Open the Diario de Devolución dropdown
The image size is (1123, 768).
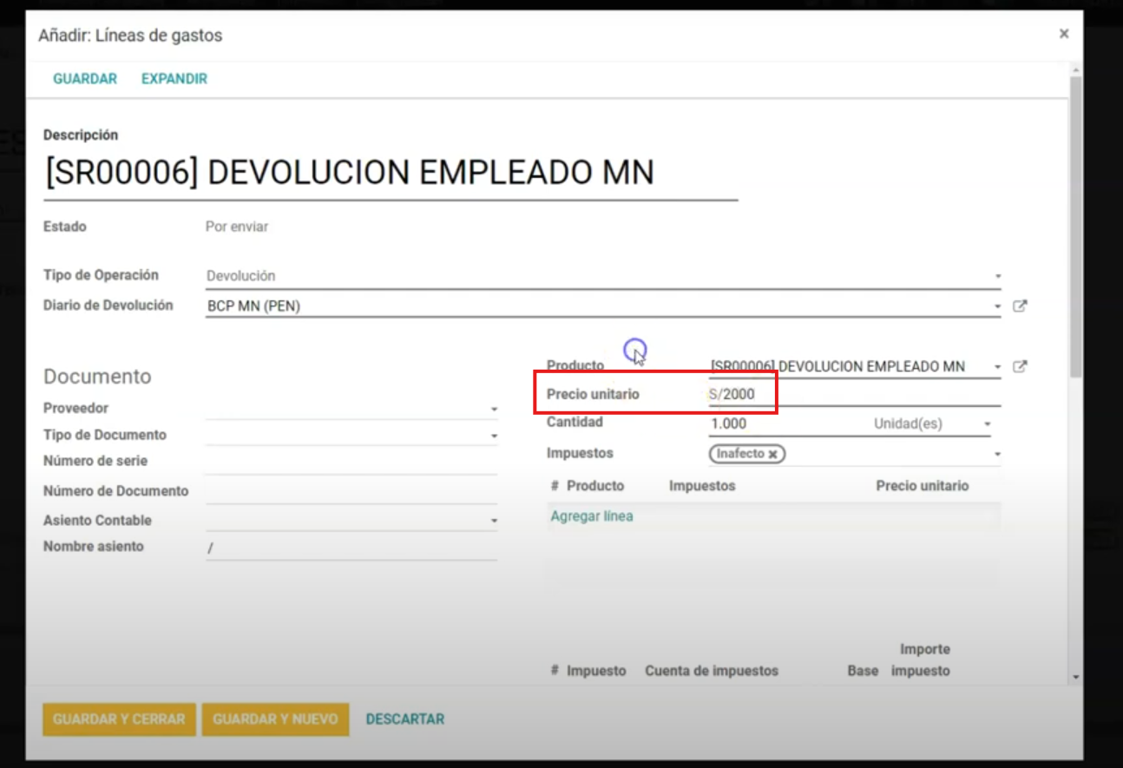[x=997, y=306]
